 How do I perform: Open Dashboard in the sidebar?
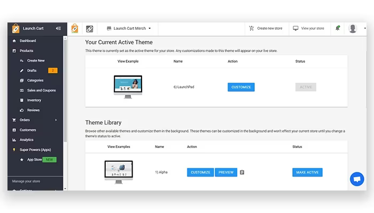(x=28, y=40)
